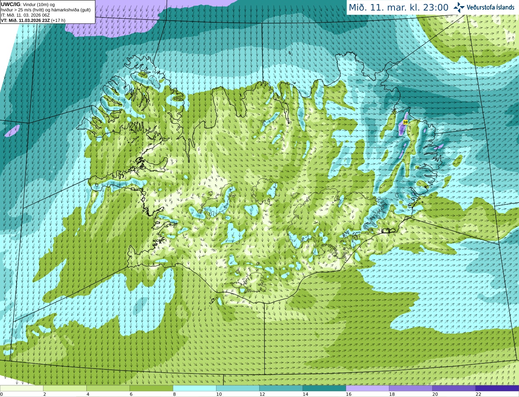Click the 'Mið. 11. mar. kl. 23:00' timestamp

click(398, 7)
